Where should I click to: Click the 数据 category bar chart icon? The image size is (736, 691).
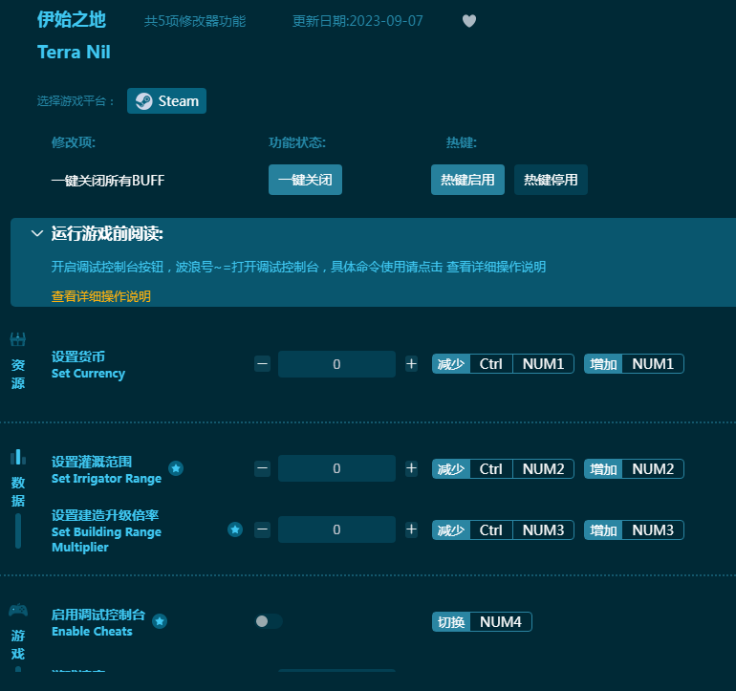point(18,457)
